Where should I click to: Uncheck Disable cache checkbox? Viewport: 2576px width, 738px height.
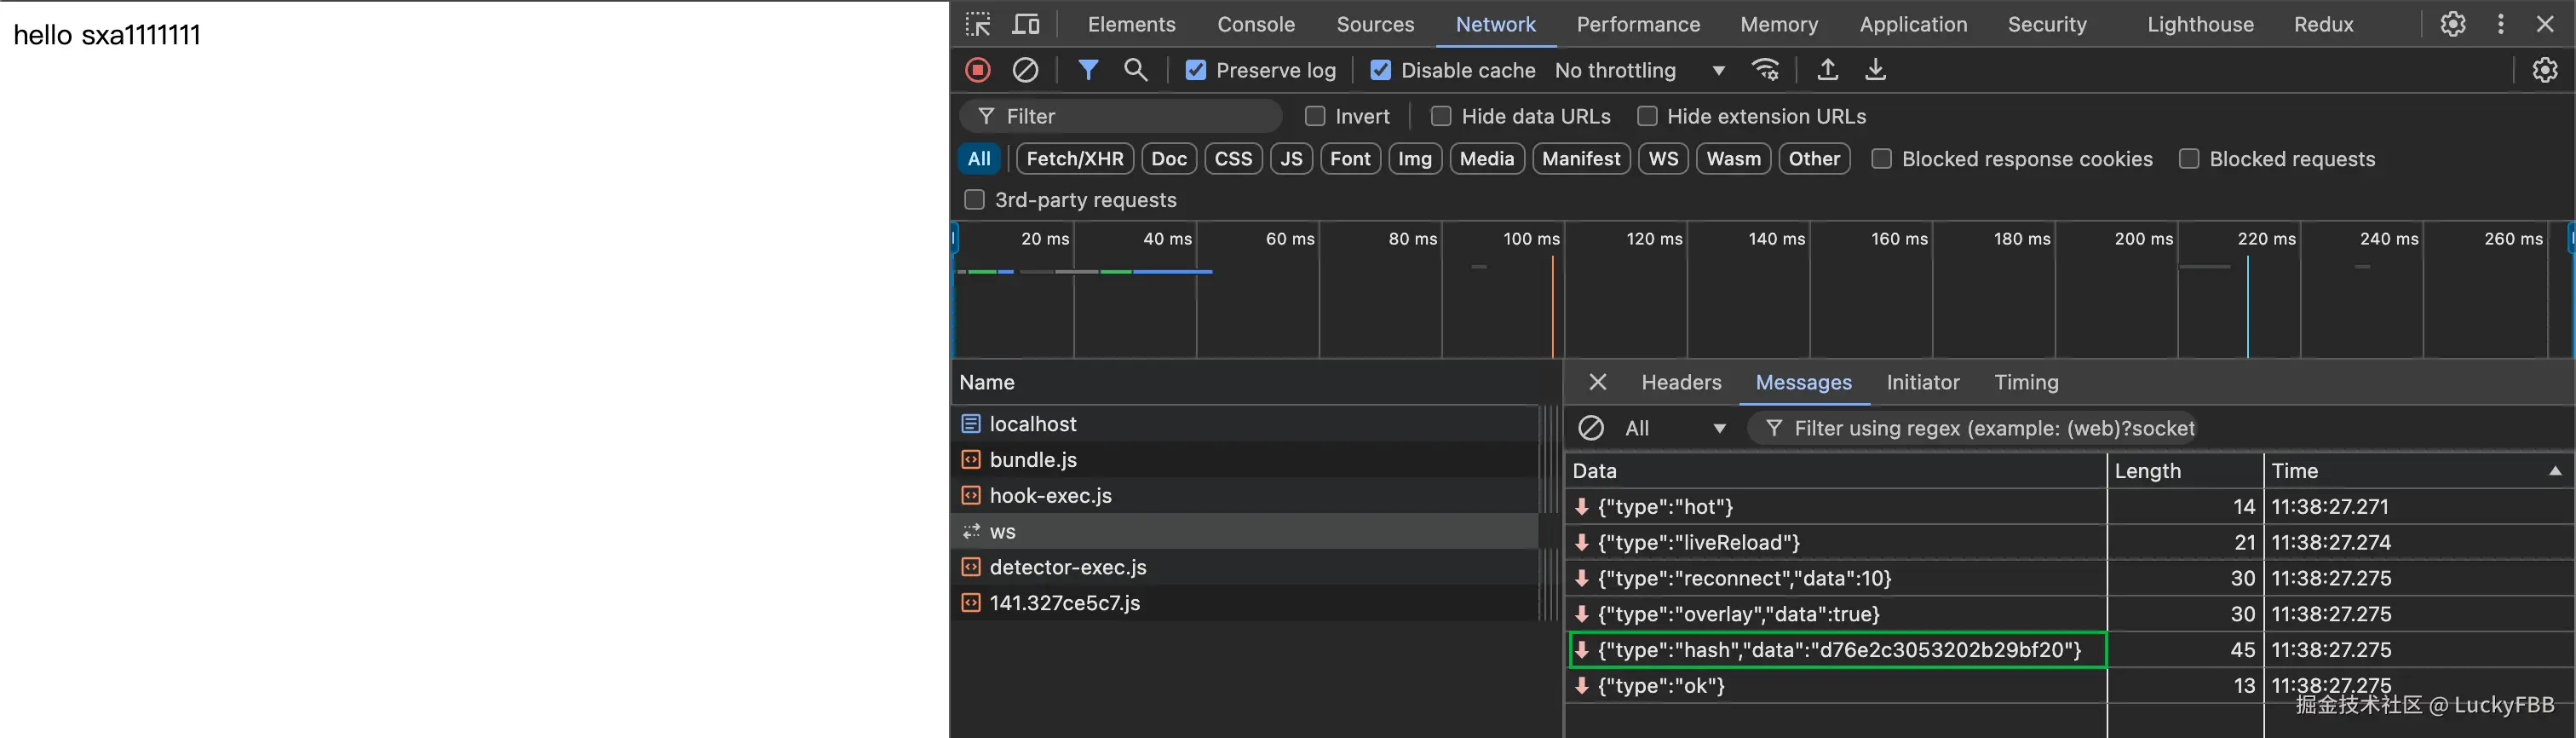tap(1381, 70)
